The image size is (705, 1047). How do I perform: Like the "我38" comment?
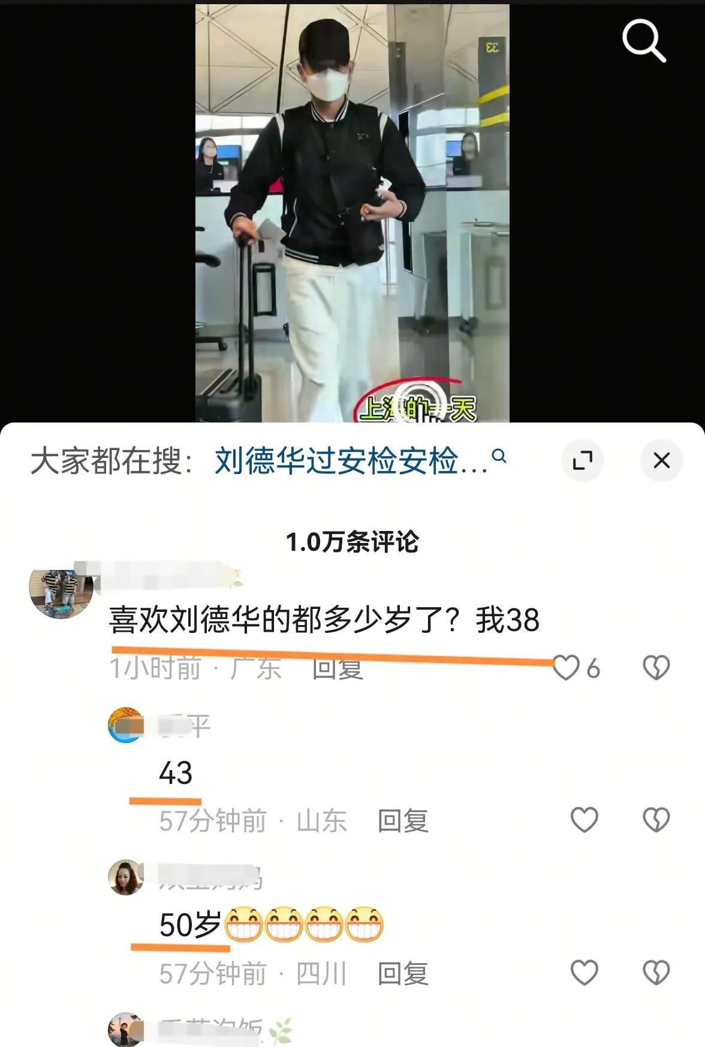coord(566,668)
